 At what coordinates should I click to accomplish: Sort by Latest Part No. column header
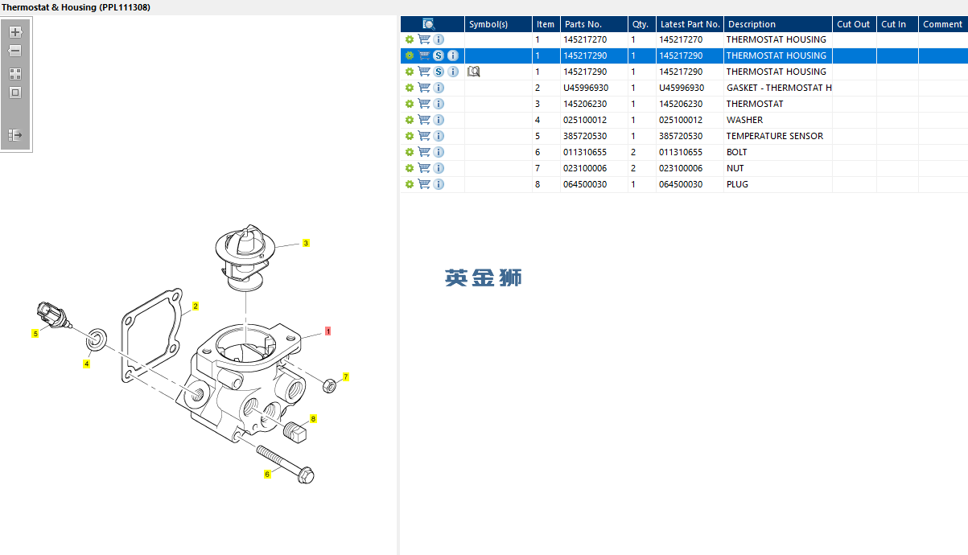[690, 24]
